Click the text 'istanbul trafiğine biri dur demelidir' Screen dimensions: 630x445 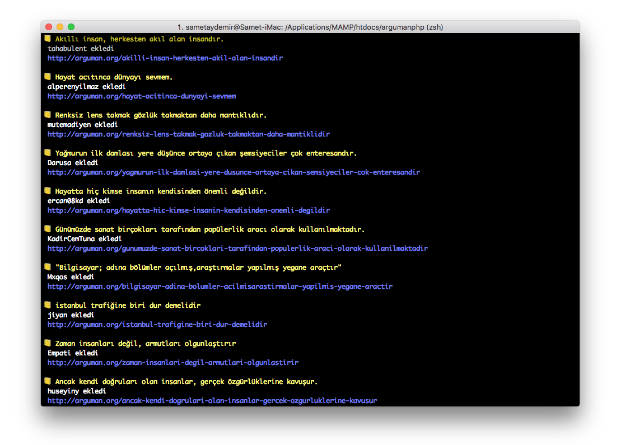click(128, 306)
